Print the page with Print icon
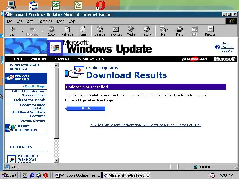Image resolution: width=239 pixels, height=179 pixels. click(x=180, y=29)
